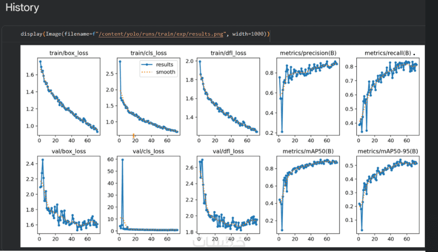
Task: Open the results.png file path link
Action: coord(161,34)
